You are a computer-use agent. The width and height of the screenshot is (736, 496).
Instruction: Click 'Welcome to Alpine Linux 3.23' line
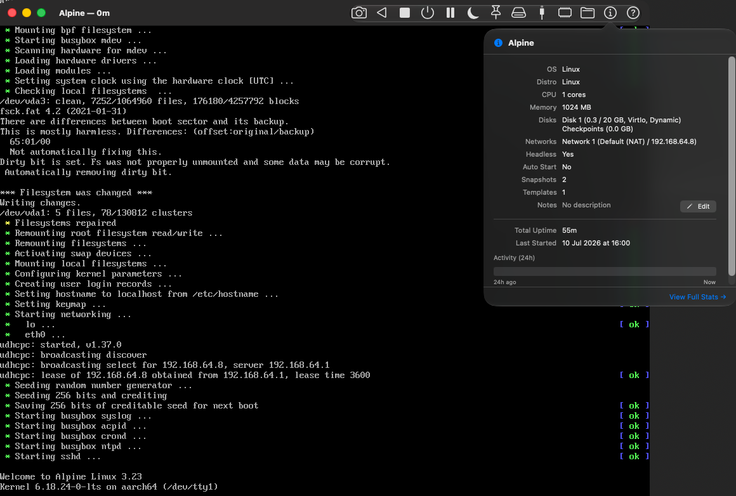pyautogui.click(x=71, y=476)
